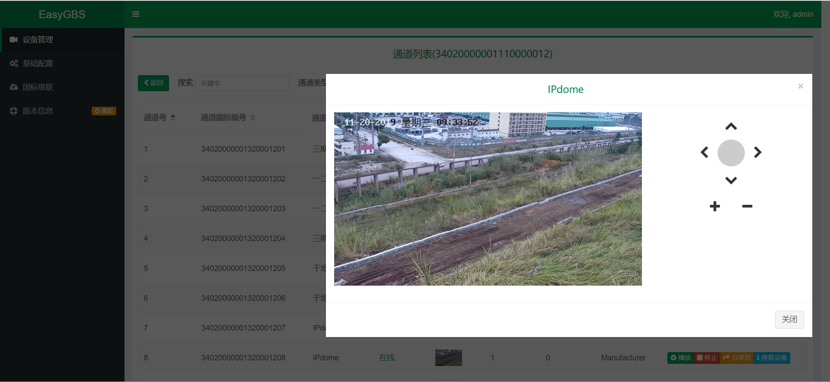
Task: Click the 版本信息 lifebuoy icon in sidebar
Action: coord(14,111)
